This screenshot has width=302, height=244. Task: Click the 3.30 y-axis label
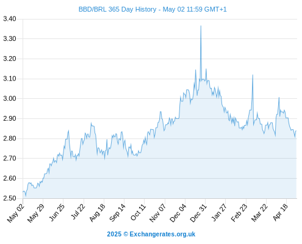coord(10,38)
